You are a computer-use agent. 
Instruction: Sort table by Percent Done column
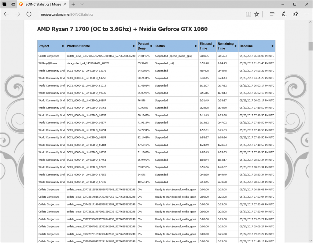(x=145, y=46)
